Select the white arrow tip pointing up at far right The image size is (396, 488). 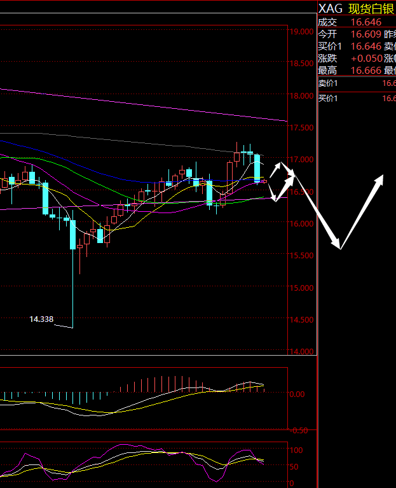[x=381, y=178]
